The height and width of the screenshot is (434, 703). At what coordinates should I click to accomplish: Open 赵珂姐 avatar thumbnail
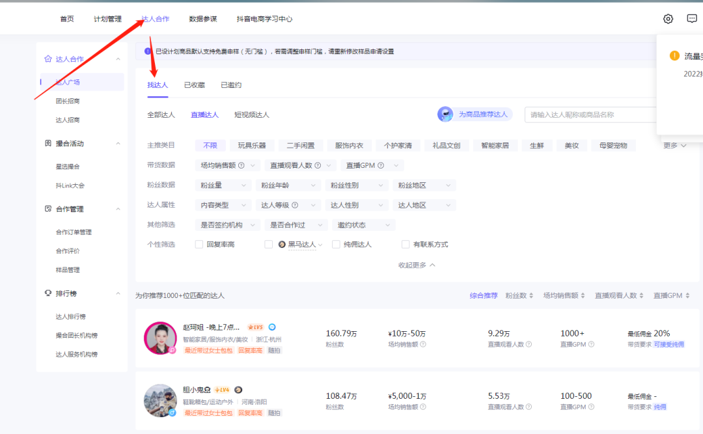tap(160, 338)
